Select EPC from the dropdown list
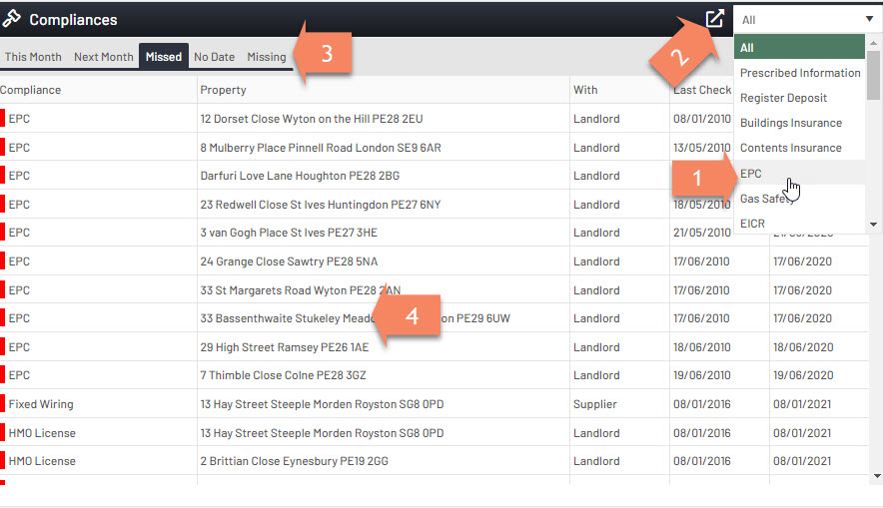This screenshot has width=883, height=508. (751, 174)
